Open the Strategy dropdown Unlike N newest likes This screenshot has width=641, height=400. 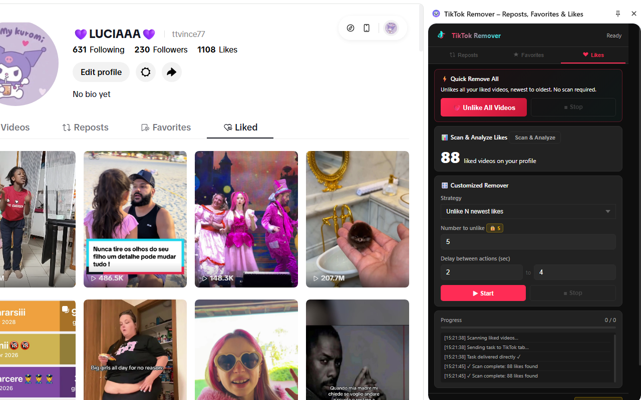pos(528,211)
